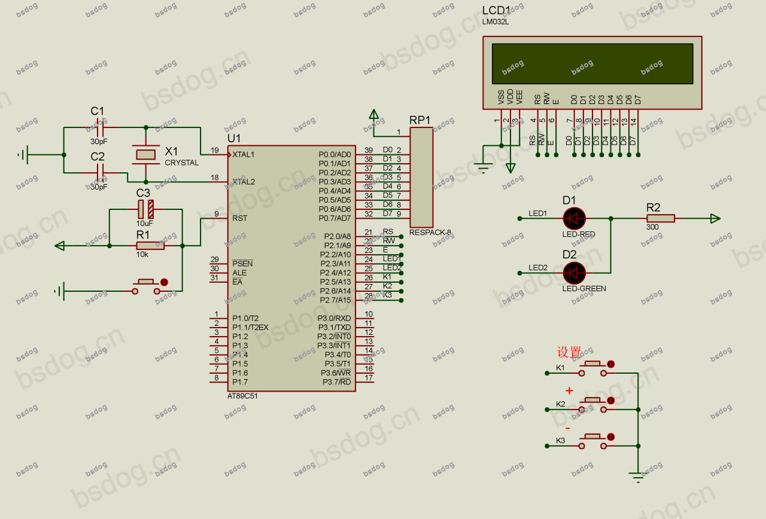Click the ground symbol left of C1 and C2
This screenshot has width=766, height=519.
(x=23, y=155)
